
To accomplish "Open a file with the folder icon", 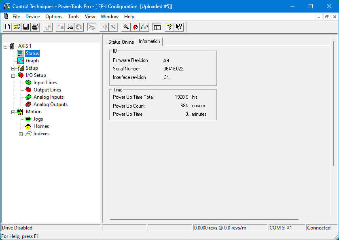I will point(17,27).
